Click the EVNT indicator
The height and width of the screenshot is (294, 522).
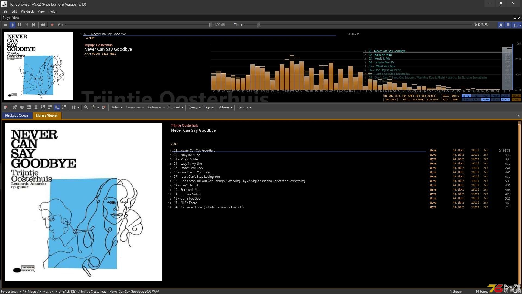tap(455, 100)
